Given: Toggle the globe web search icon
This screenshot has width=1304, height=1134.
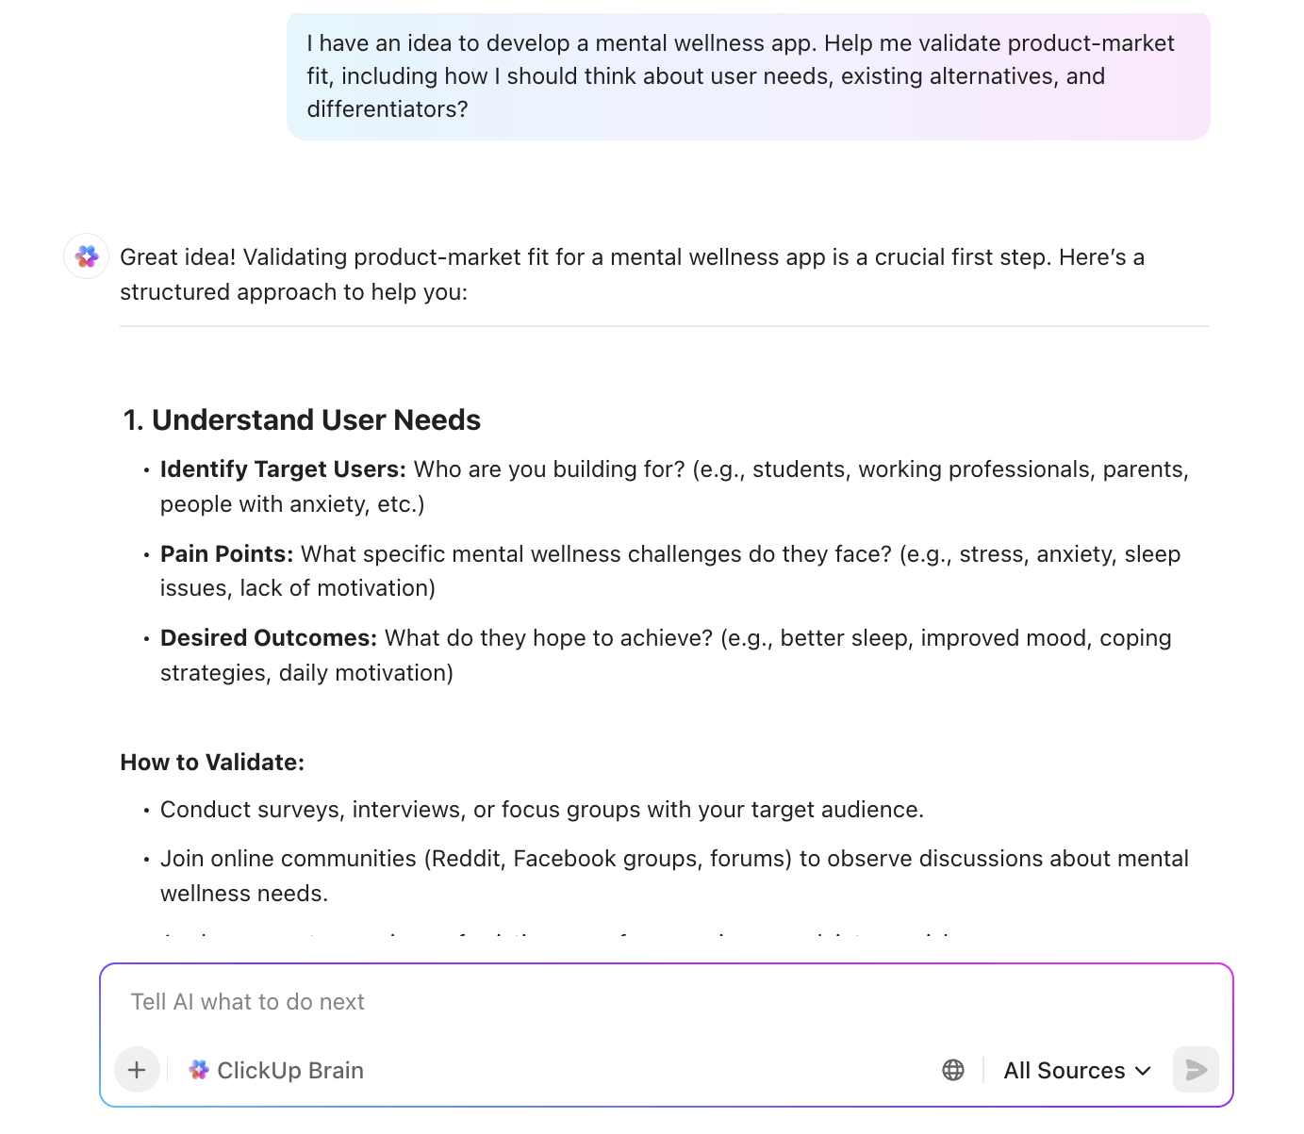Looking at the screenshot, I should (953, 1070).
